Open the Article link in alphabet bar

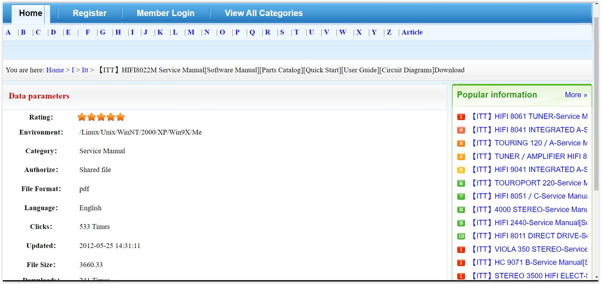point(412,32)
